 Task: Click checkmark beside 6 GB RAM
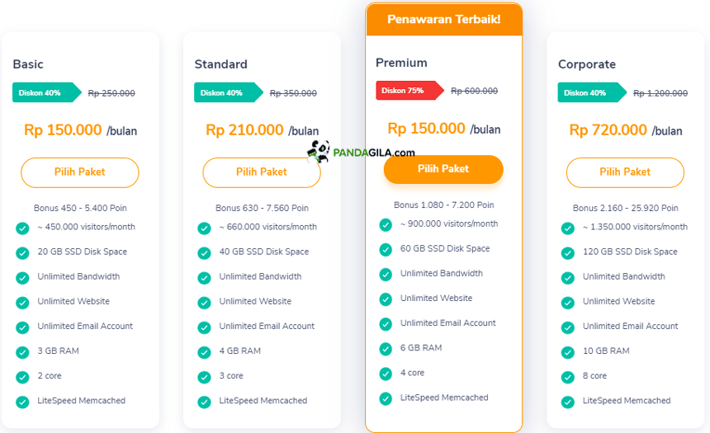(x=386, y=349)
